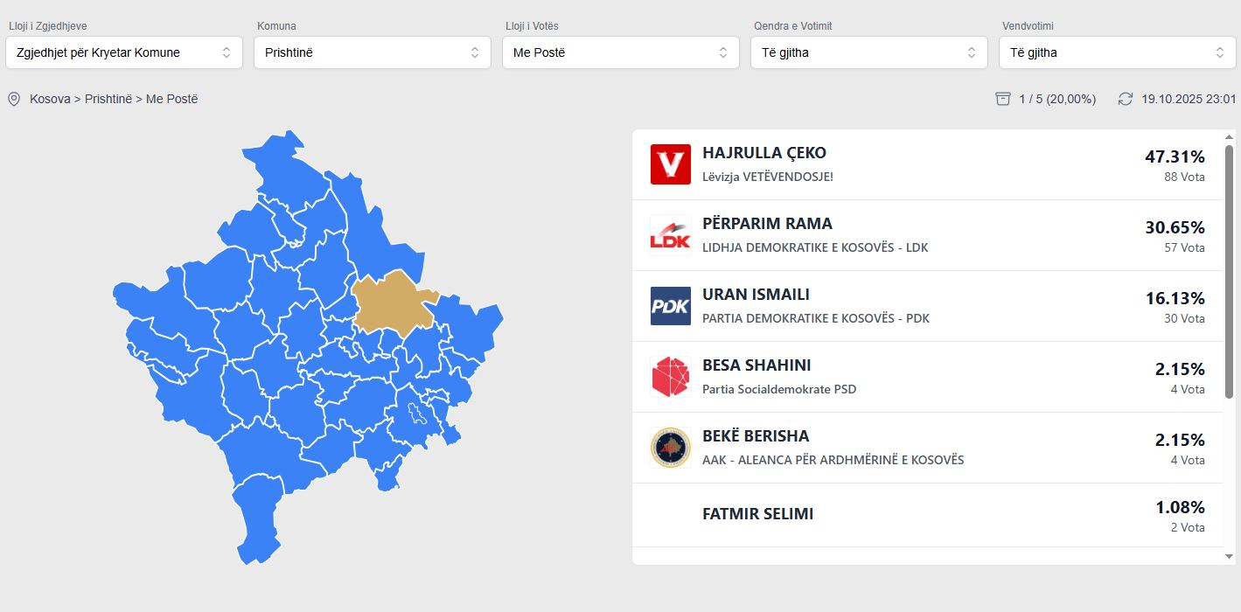Expand the Komuna dropdown showing Prishtinë

373,52
